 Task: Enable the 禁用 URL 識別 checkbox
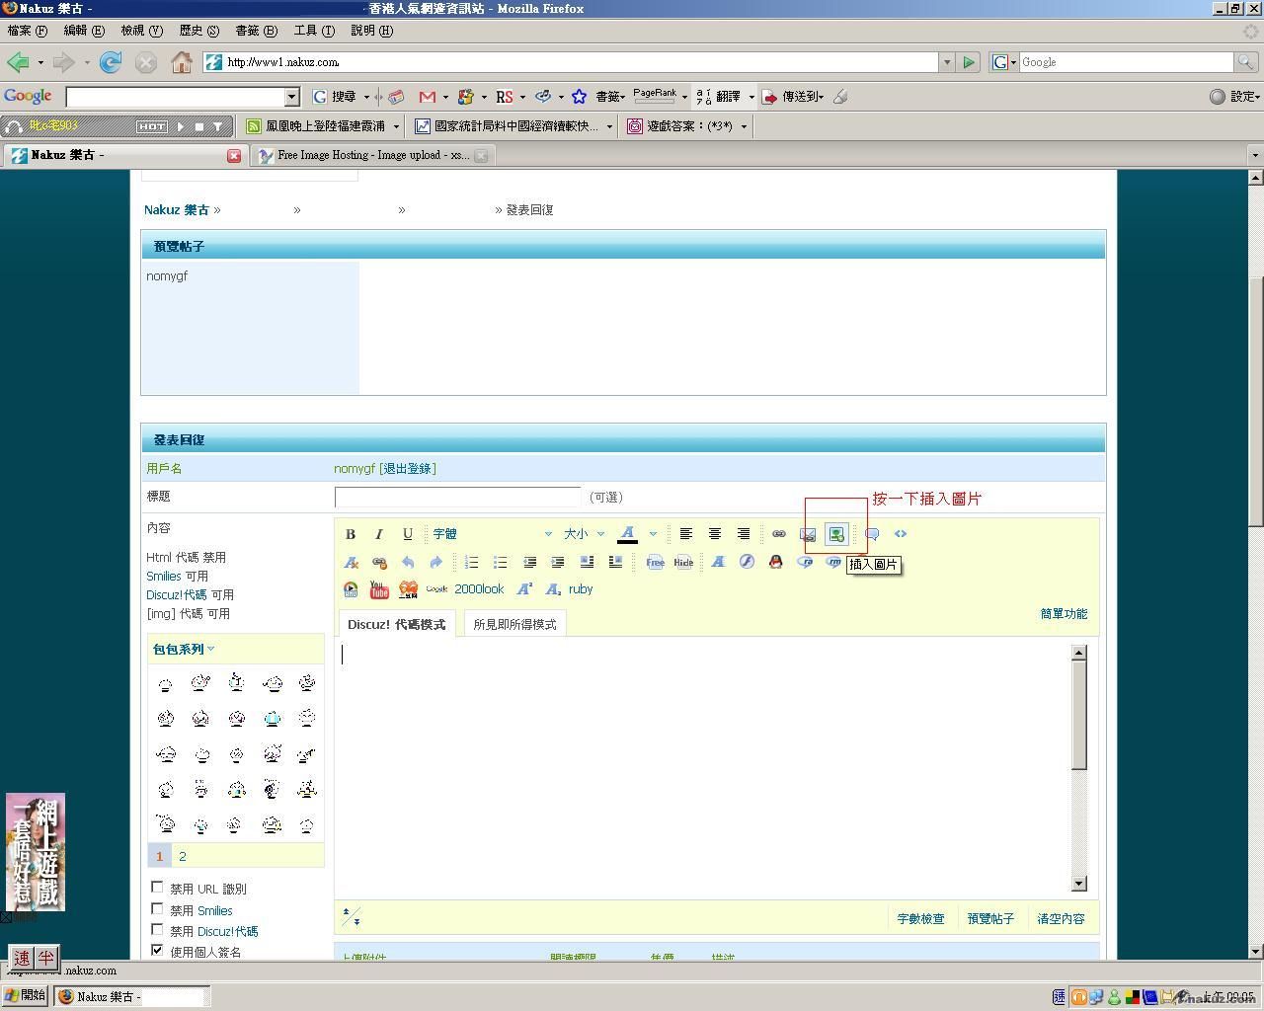click(157, 888)
